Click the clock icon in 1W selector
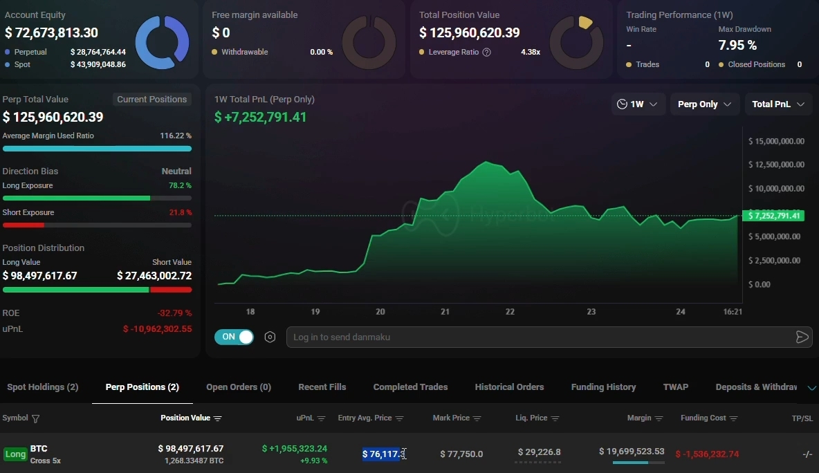 [x=622, y=104]
